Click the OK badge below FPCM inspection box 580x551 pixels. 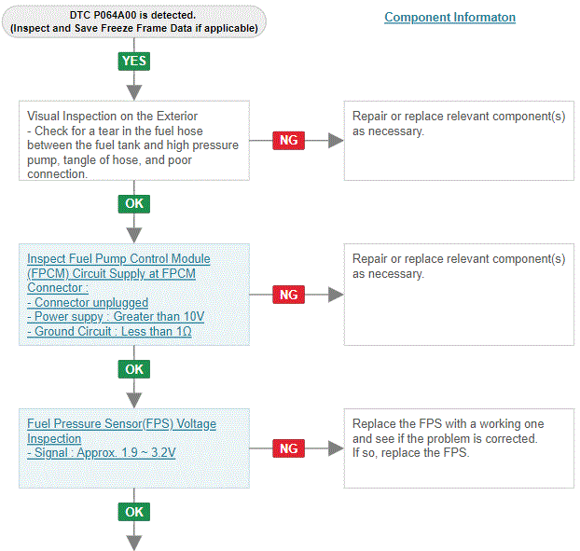tap(134, 369)
